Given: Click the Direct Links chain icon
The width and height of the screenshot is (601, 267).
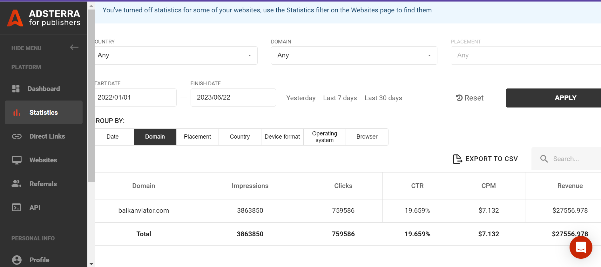Looking at the screenshot, I should (x=17, y=136).
